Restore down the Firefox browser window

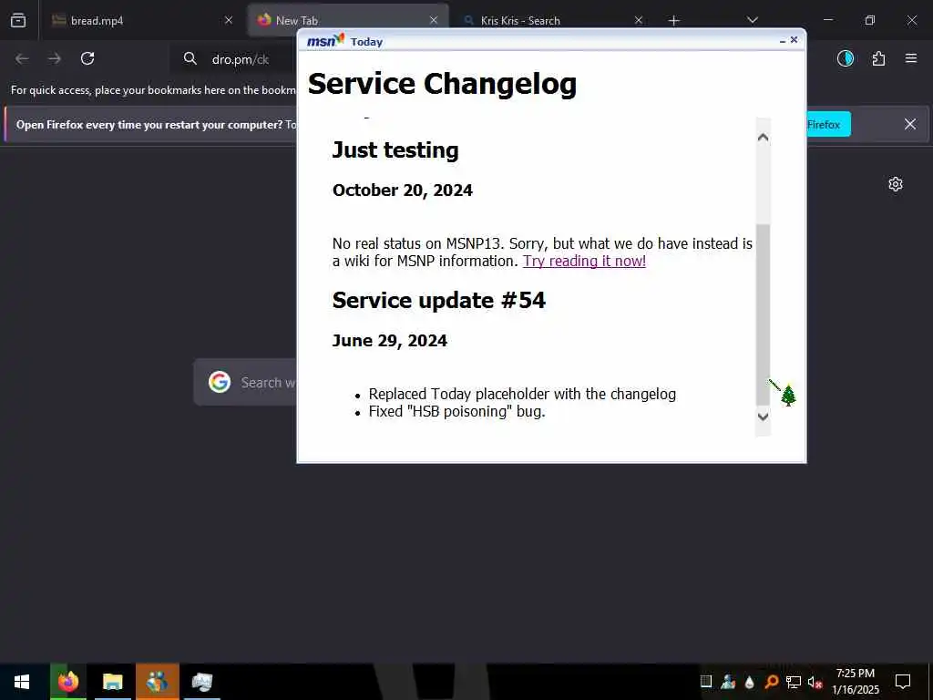(870, 20)
